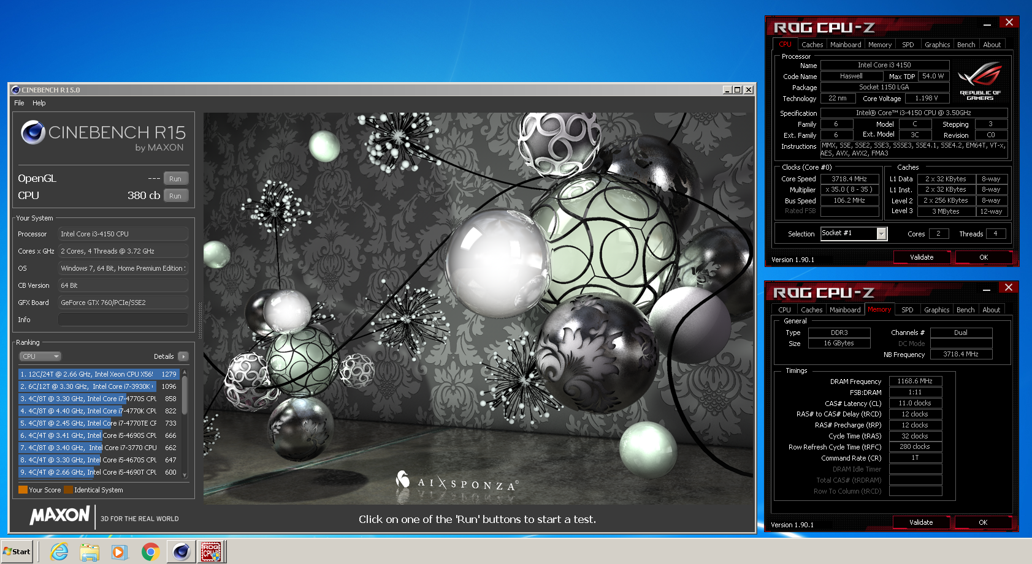The image size is (1032, 564).
Task: Open Google Chrome from the taskbar
Action: (x=150, y=552)
